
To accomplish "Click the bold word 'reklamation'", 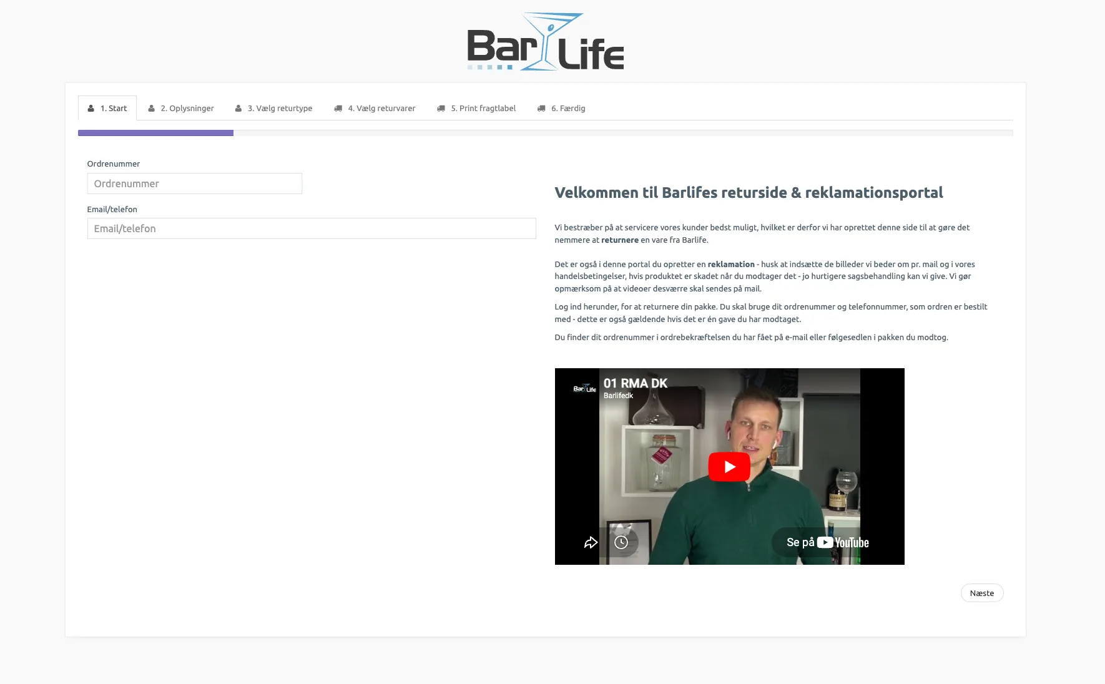I will click(731, 264).
